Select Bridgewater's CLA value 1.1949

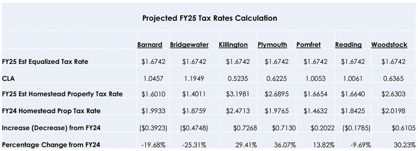tap(194, 78)
